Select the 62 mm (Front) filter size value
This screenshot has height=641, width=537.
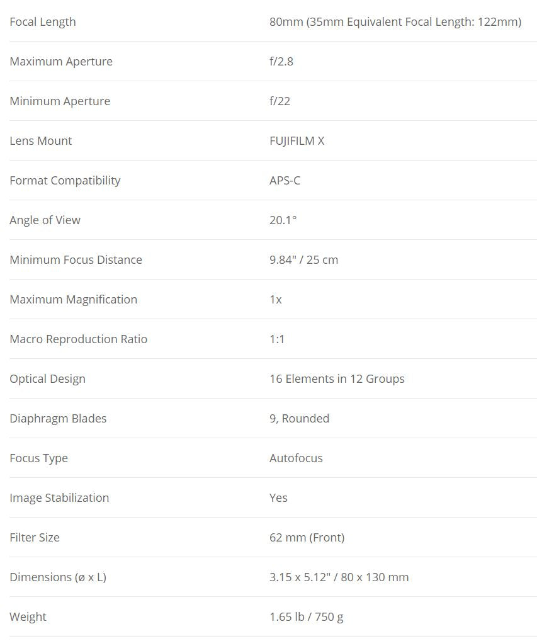pos(307,538)
